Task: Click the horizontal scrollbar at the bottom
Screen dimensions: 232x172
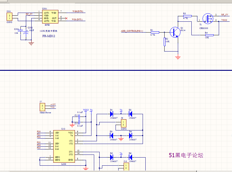Action: click(x=103, y=171)
